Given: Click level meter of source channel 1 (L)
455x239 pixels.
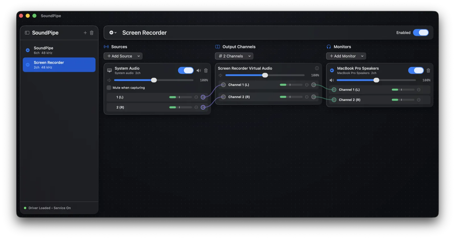Looking at the screenshot, I should 181,97.
